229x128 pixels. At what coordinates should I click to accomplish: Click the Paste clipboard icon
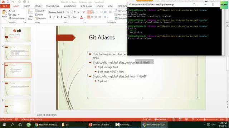pos(4,12)
